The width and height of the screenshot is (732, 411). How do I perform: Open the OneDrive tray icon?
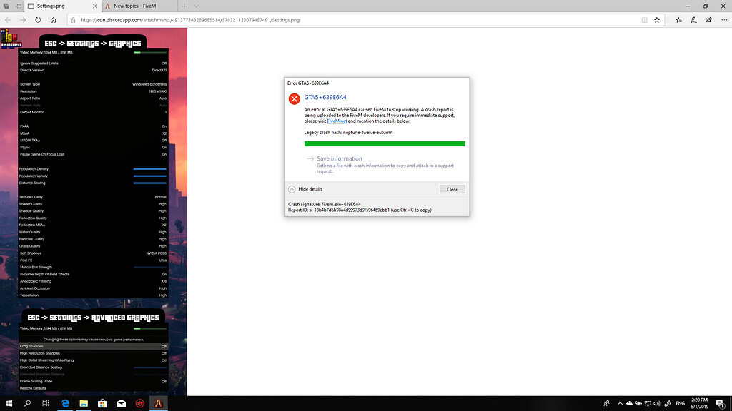tap(629, 403)
